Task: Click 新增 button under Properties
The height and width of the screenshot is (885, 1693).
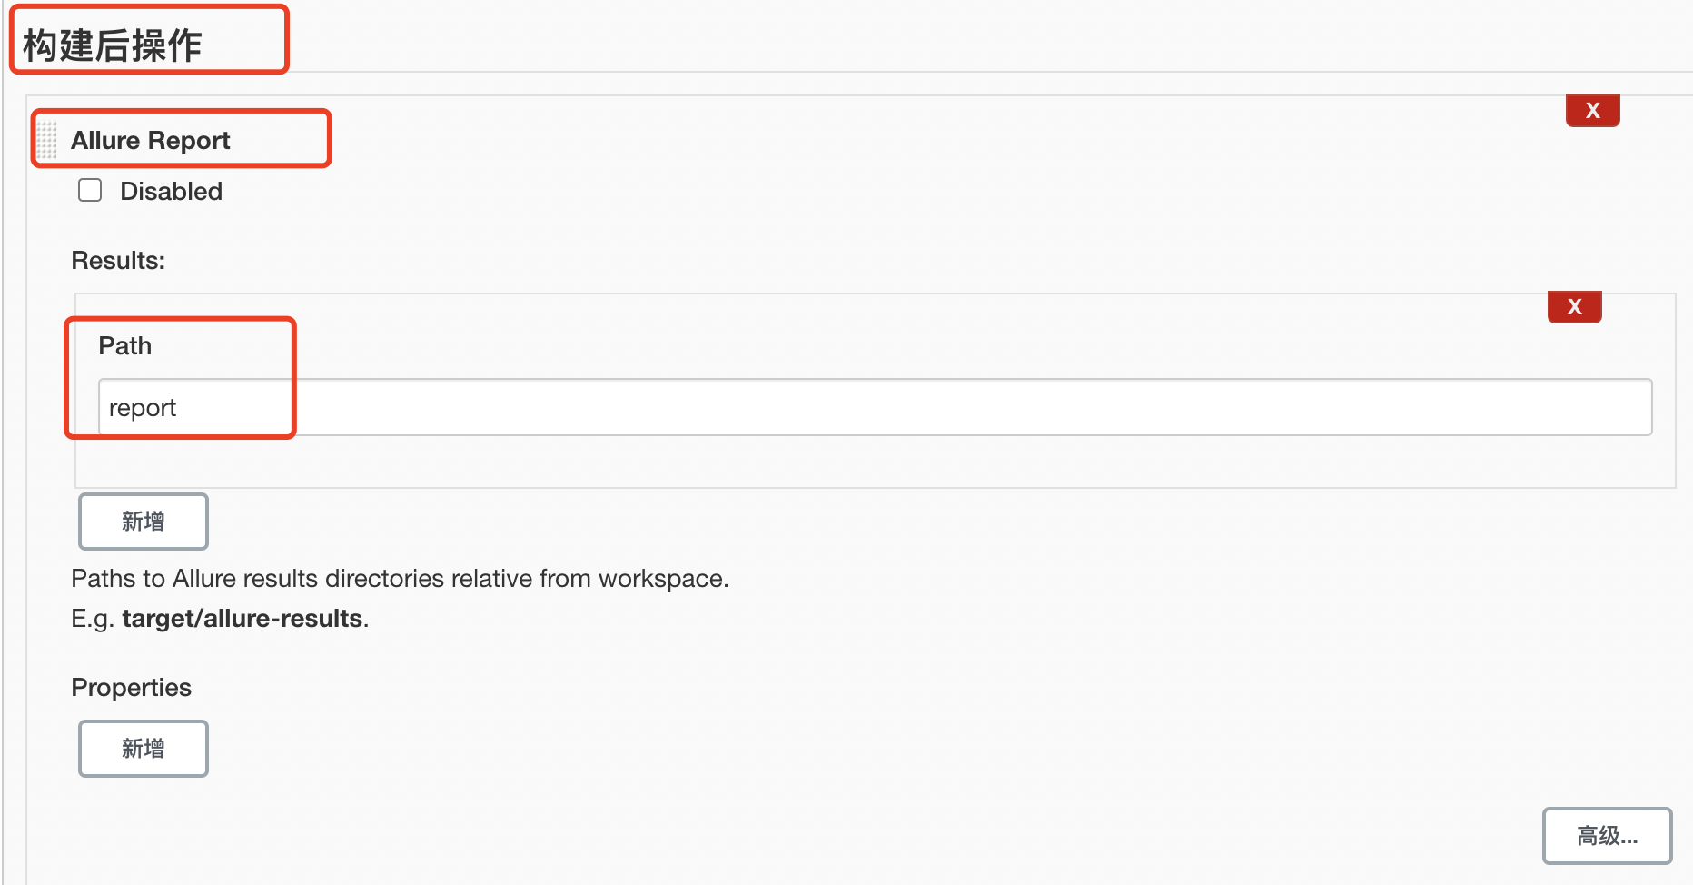Action: tap(144, 749)
